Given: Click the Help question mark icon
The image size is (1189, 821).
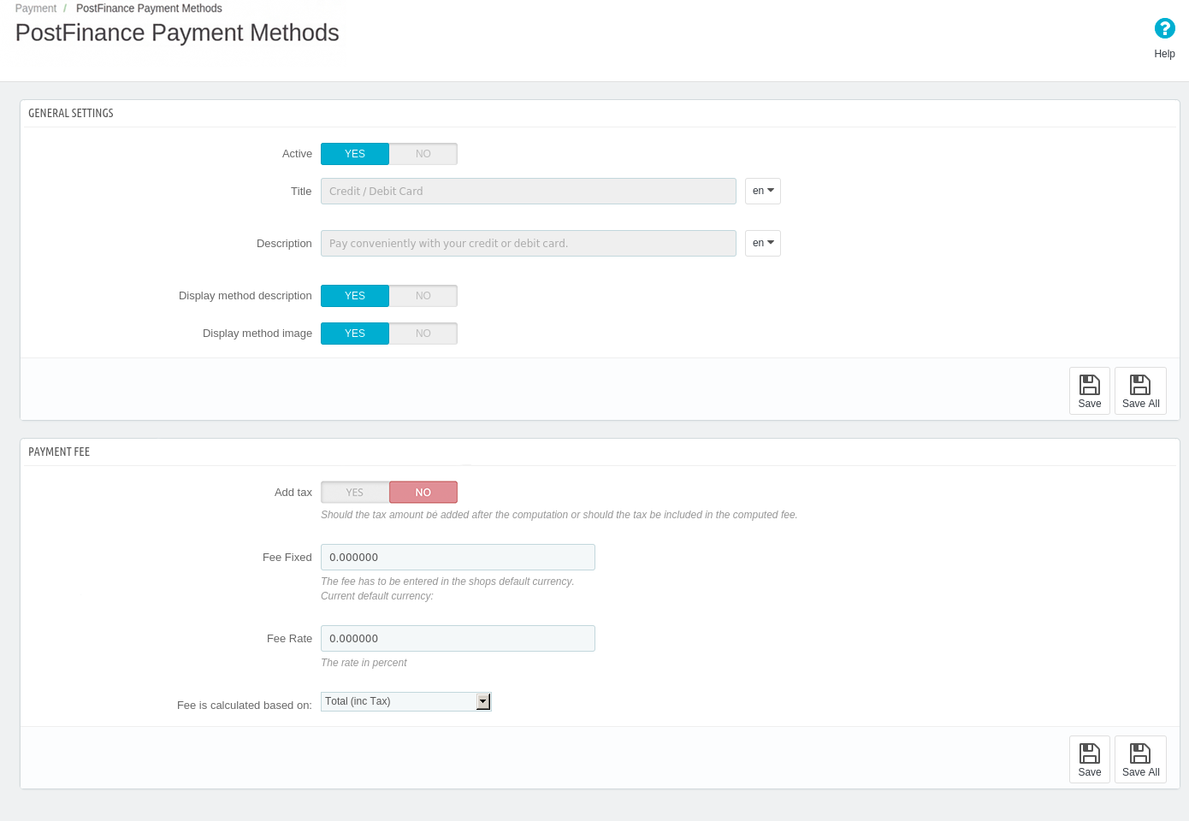Looking at the screenshot, I should coord(1164,28).
